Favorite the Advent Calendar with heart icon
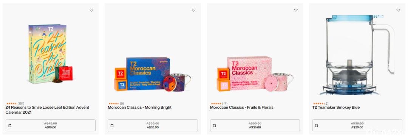The width and height of the screenshot is (408, 137). click(x=91, y=10)
